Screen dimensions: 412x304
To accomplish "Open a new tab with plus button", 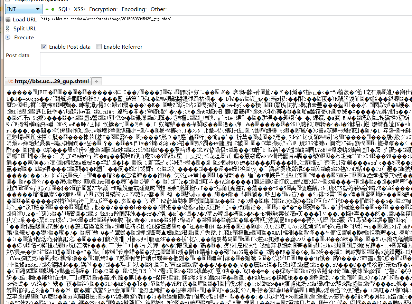I will [x=97, y=81].
